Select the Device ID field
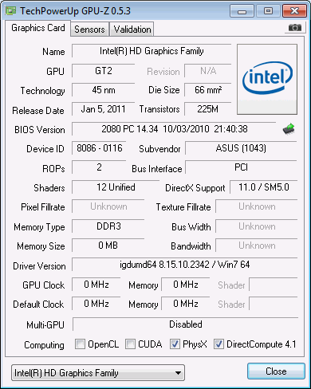The width and height of the screenshot is (311, 389). [99, 148]
